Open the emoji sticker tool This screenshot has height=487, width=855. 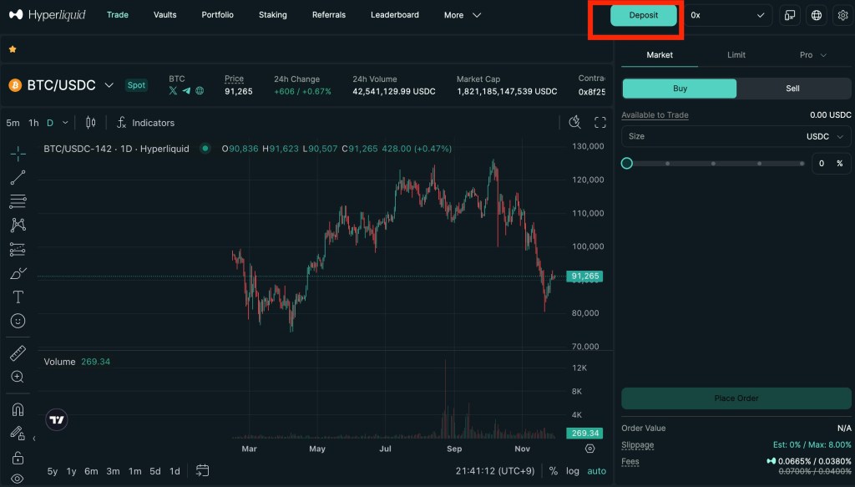18,321
